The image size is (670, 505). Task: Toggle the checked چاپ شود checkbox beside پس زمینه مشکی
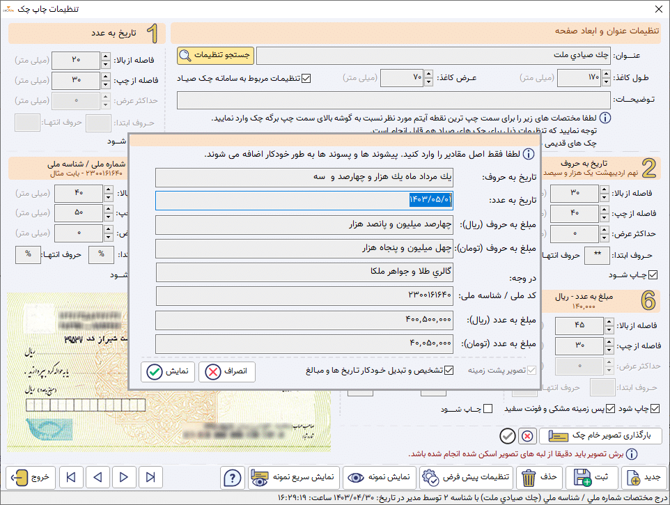(x=655, y=409)
